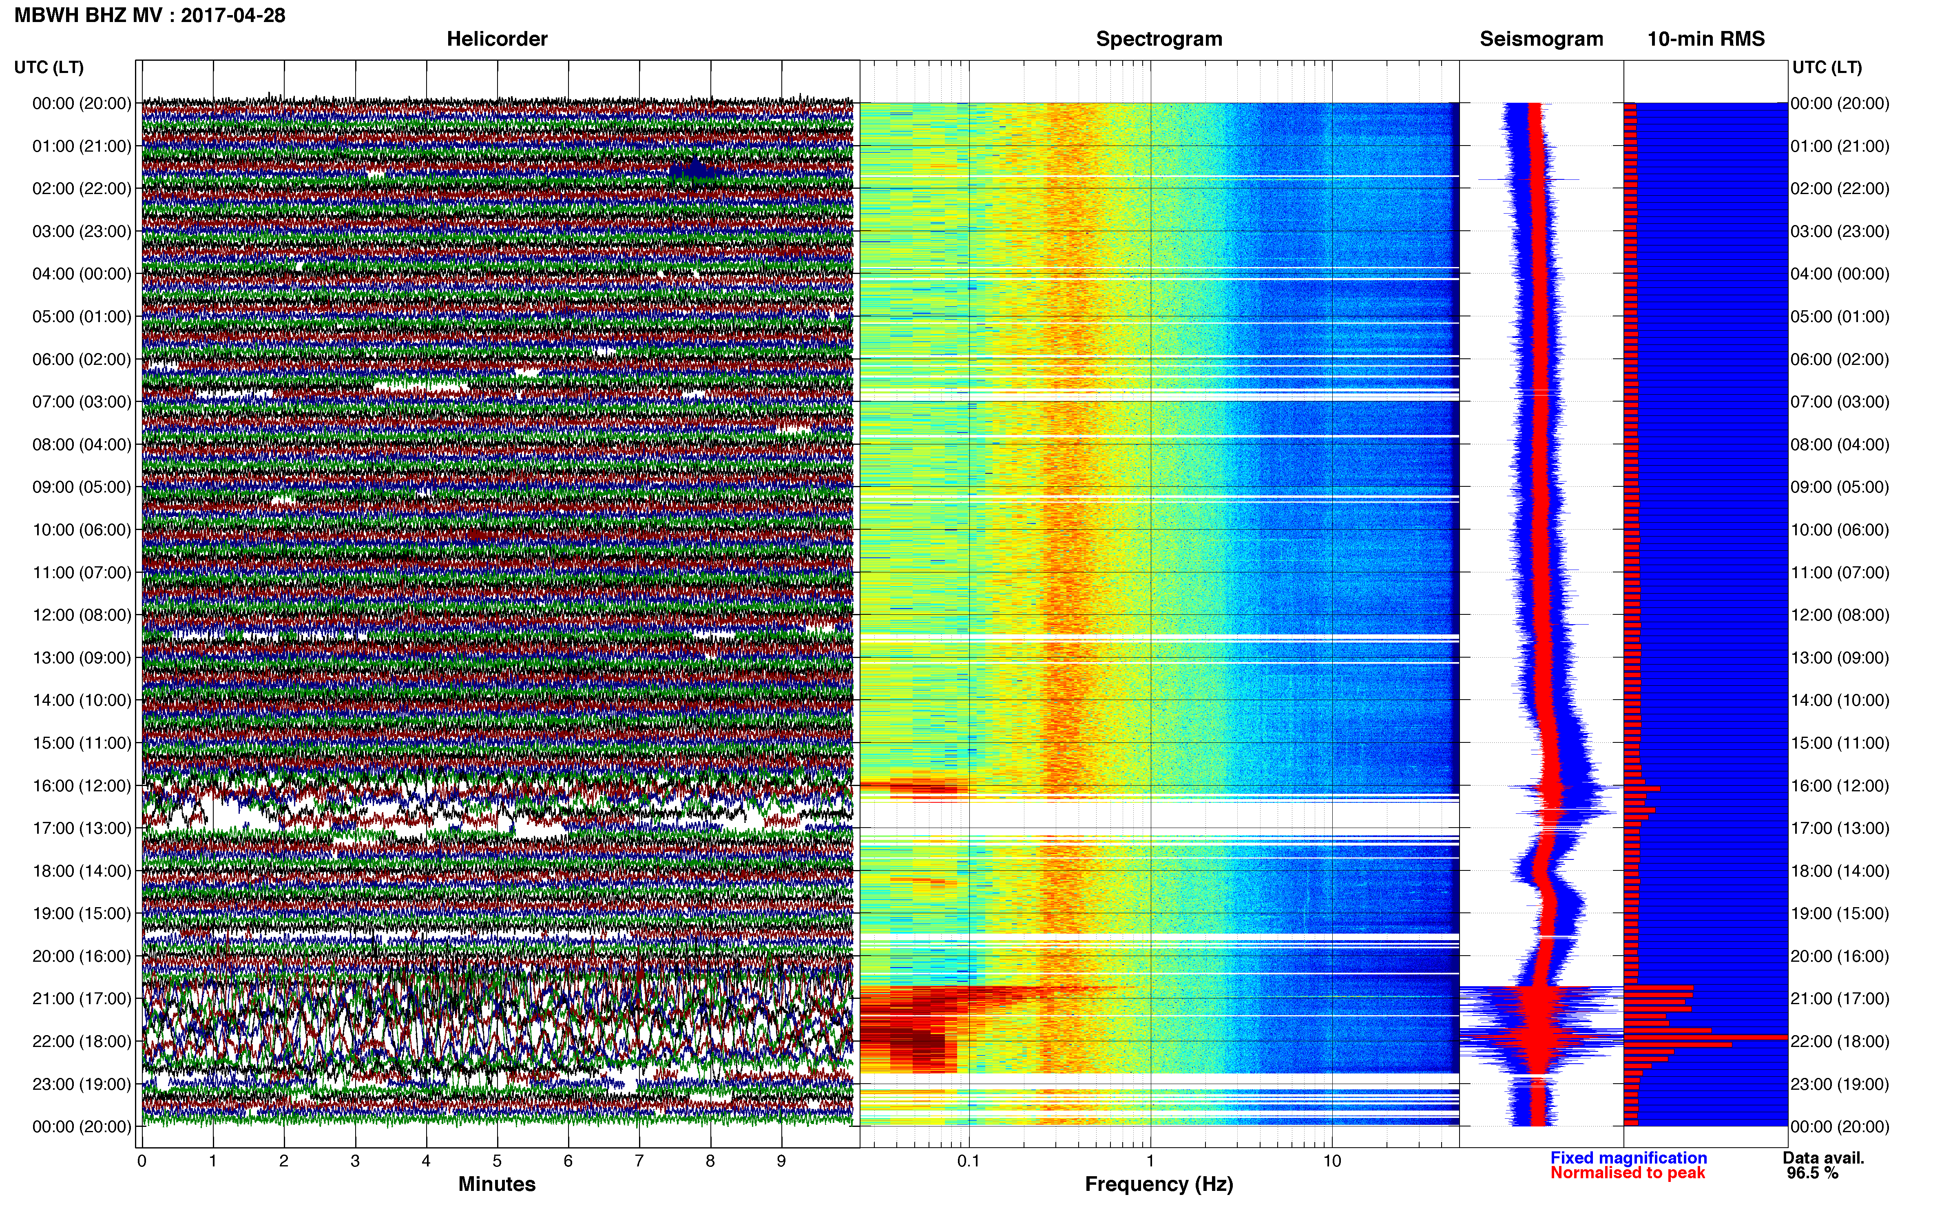Image resolution: width=1933 pixels, height=1208 pixels.
Task: Click 12:00 (08:00) on the Helicorder time axis
Action: click(82, 615)
